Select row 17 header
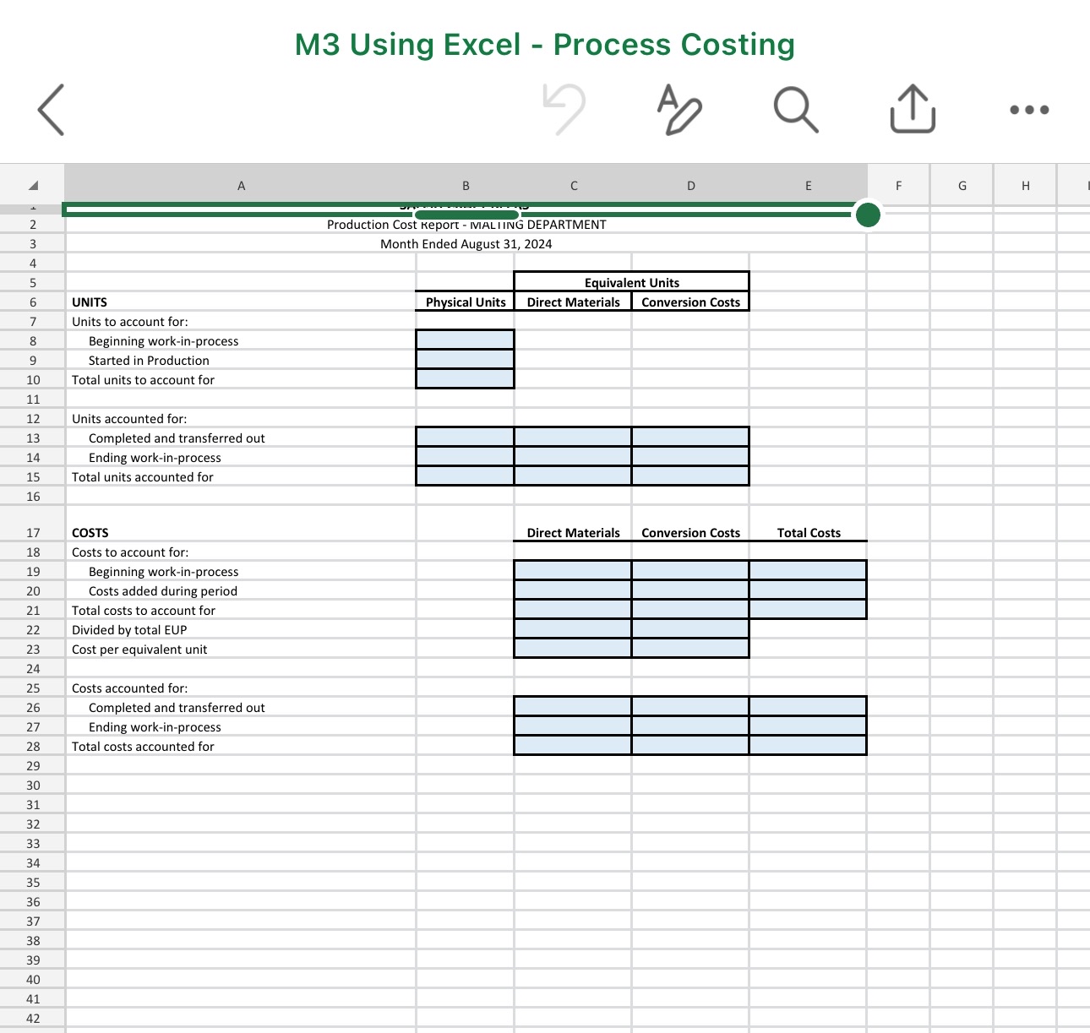Viewport: 1090px width, 1033px height. (x=32, y=532)
